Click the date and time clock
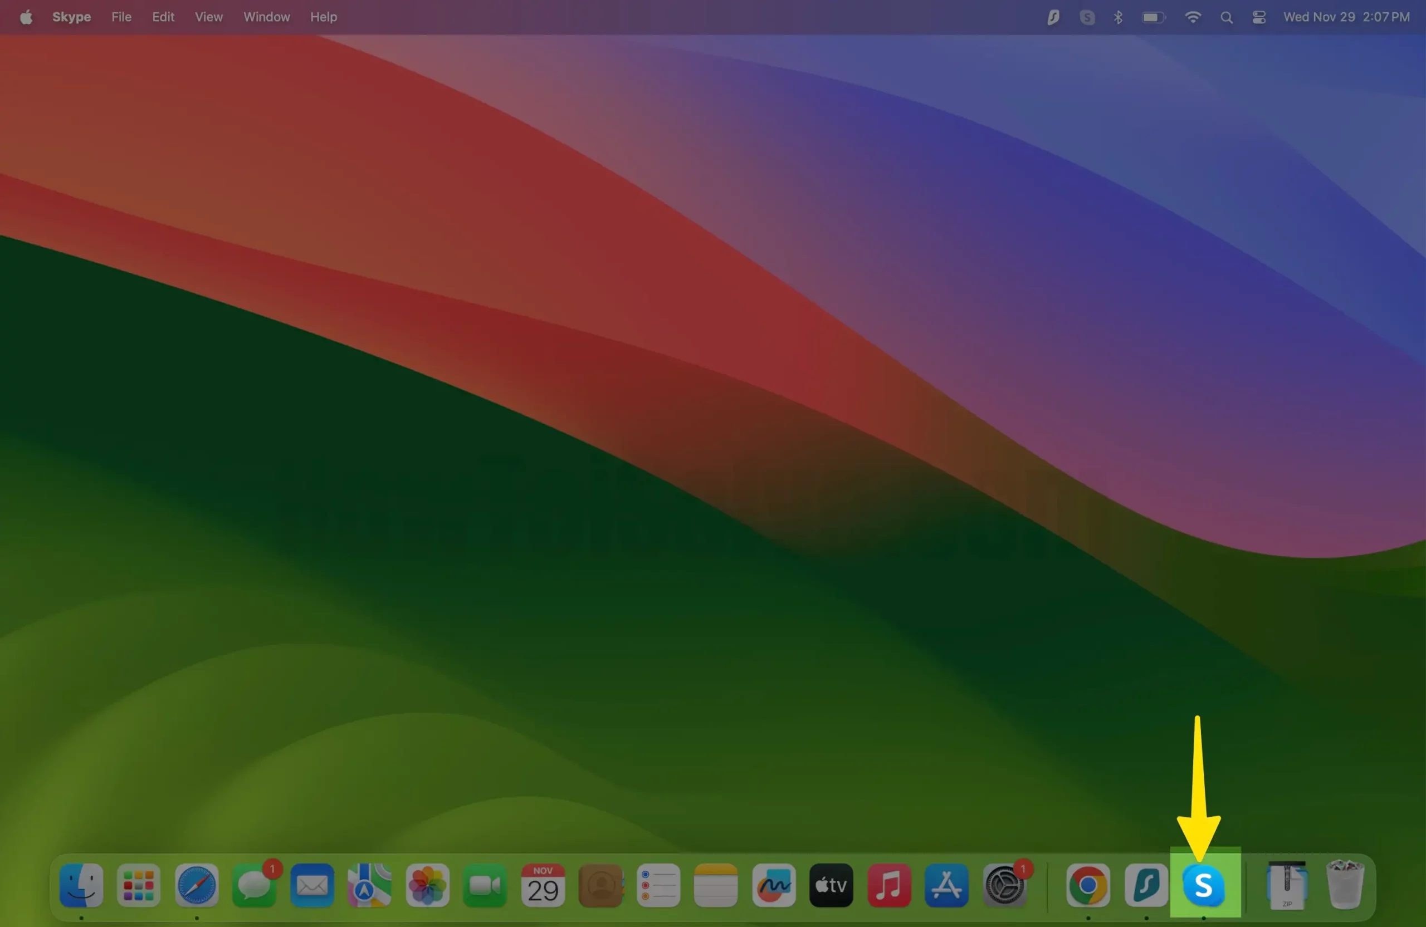This screenshot has width=1426, height=927. pos(1346,17)
